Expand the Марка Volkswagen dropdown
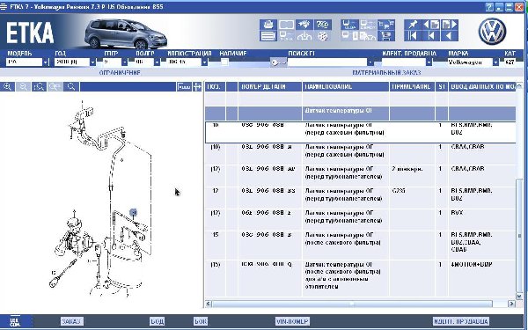Viewport: 528px width, 330px height. [495, 62]
